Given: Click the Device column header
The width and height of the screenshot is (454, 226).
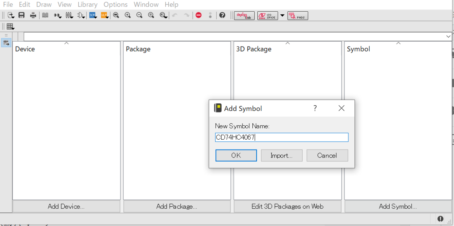Looking at the screenshot, I should tap(25, 49).
